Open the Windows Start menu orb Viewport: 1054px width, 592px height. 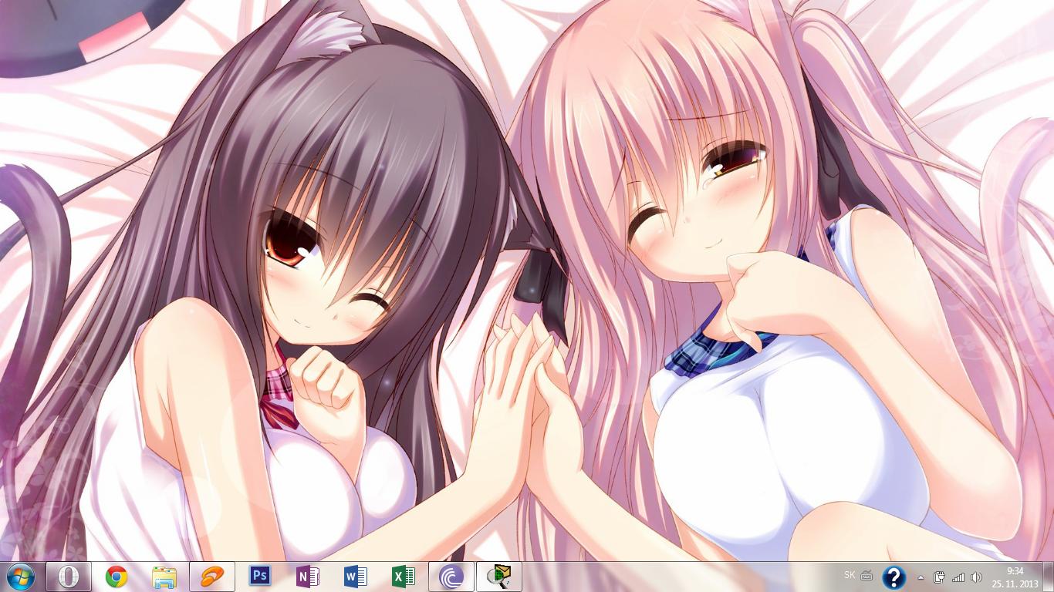(20, 577)
